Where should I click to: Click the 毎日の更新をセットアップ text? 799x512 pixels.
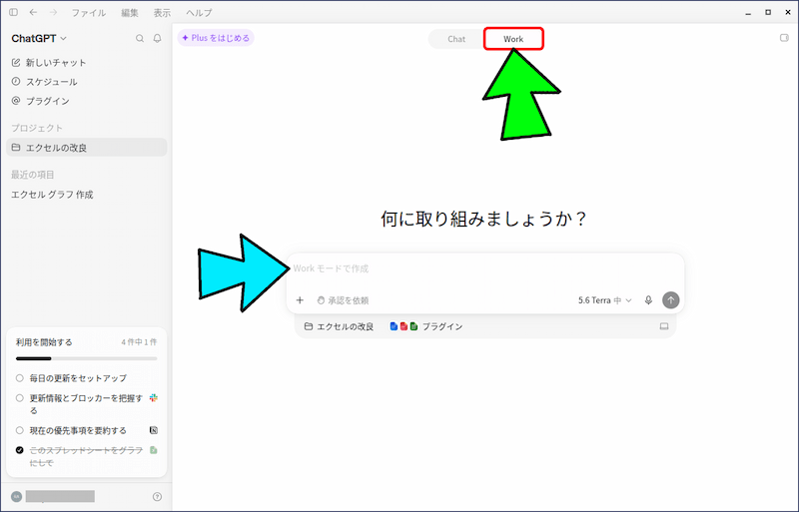[x=78, y=378]
